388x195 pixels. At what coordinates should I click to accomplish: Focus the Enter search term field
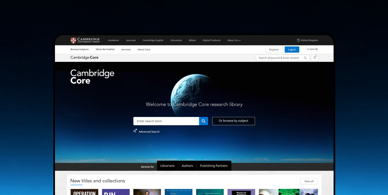tap(166, 121)
